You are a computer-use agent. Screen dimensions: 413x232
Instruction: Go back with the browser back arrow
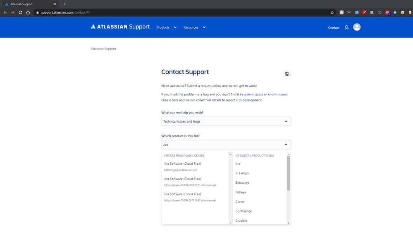click(5, 12)
